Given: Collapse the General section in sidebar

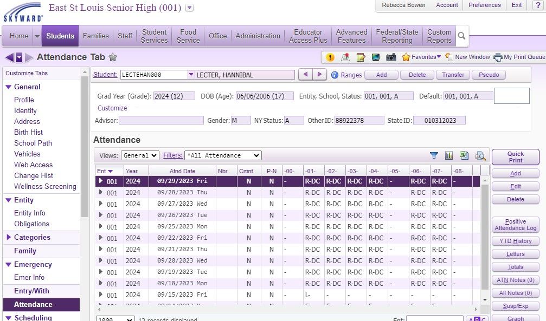Looking at the screenshot, I should [x=9, y=87].
